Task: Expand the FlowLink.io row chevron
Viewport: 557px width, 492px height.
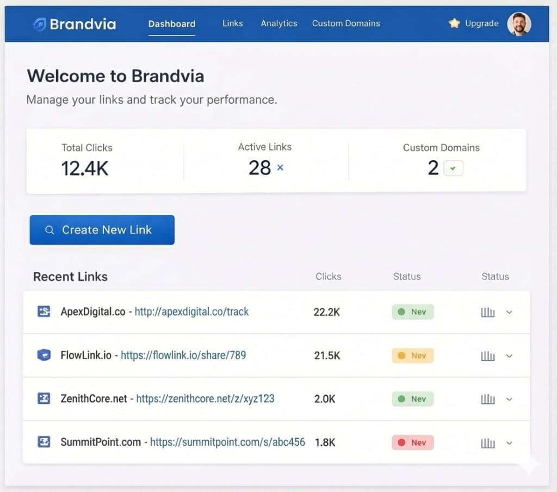Action: tap(509, 356)
